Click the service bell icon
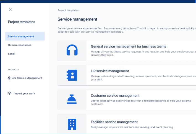This screenshot has height=134, width=196. click(x=72, y=99)
